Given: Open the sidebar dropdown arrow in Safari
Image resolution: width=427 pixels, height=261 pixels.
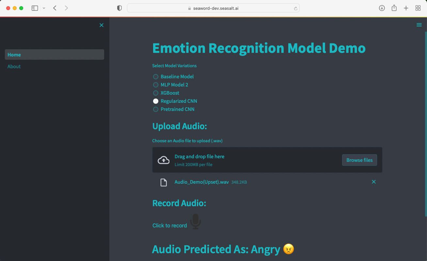Looking at the screenshot, I should coord(44,8).
